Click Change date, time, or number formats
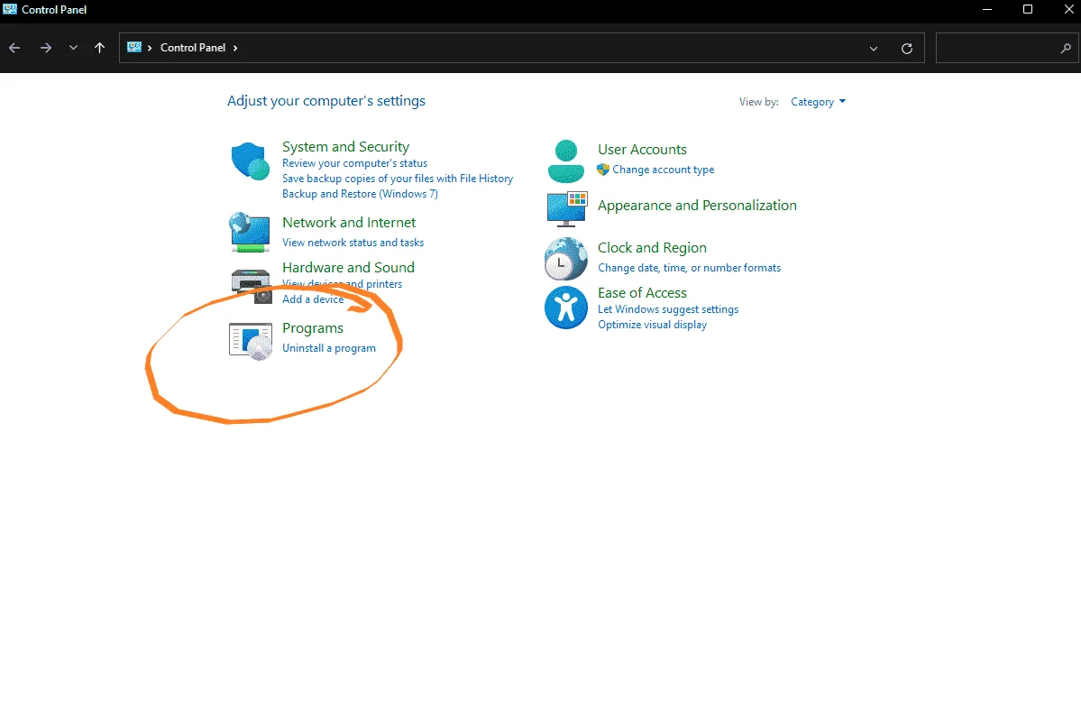Screen dimensions: 1081x726 (689, 268)
